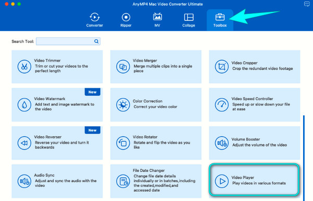Click the New badge on Video Watermark
313x201 pixels.
(92, 92)
